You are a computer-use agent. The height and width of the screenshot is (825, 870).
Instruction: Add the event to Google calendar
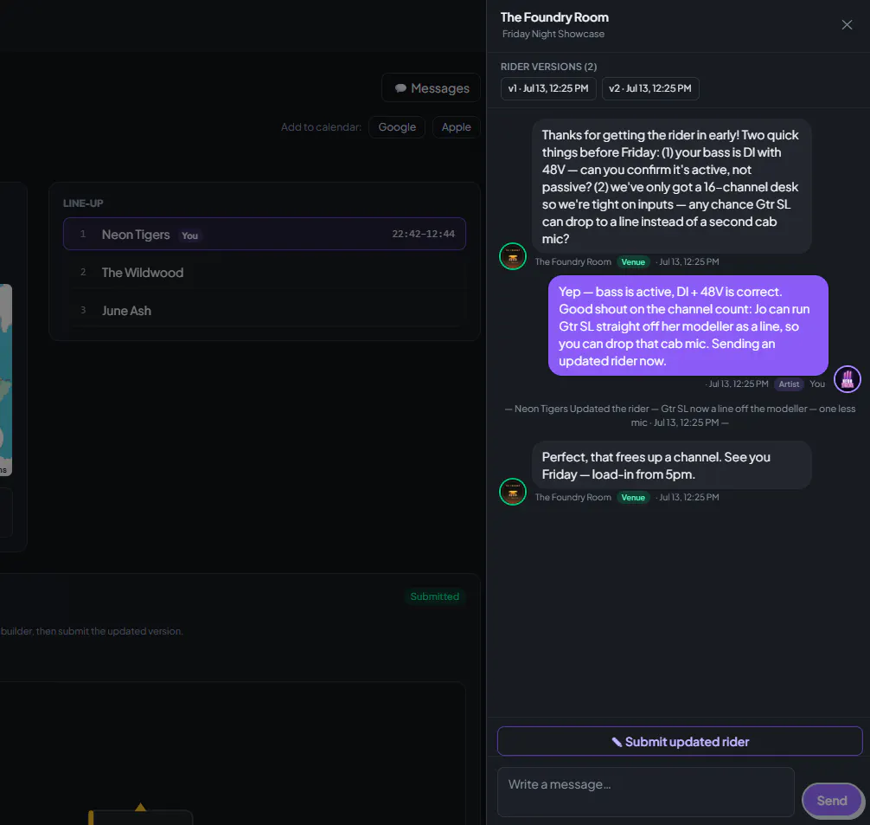pos(397,126)
